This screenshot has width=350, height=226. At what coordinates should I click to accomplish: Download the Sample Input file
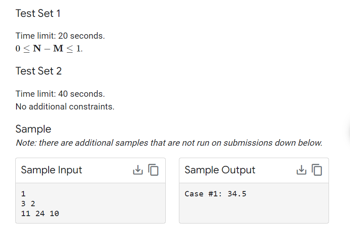138,170
